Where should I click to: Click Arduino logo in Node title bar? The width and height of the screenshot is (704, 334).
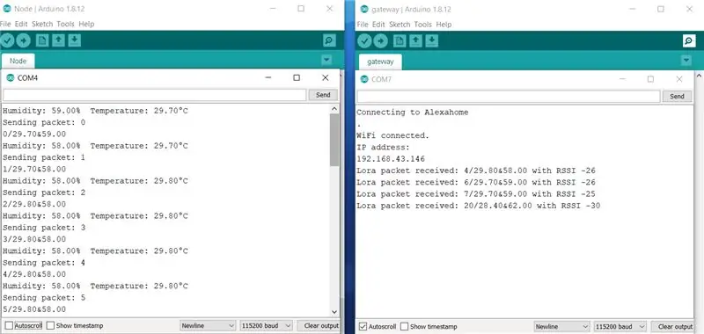[7, 9]
